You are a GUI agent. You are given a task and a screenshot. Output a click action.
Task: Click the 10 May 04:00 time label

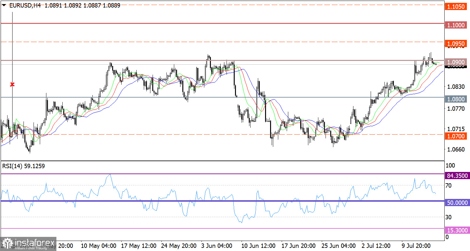[x=98, y=245]
